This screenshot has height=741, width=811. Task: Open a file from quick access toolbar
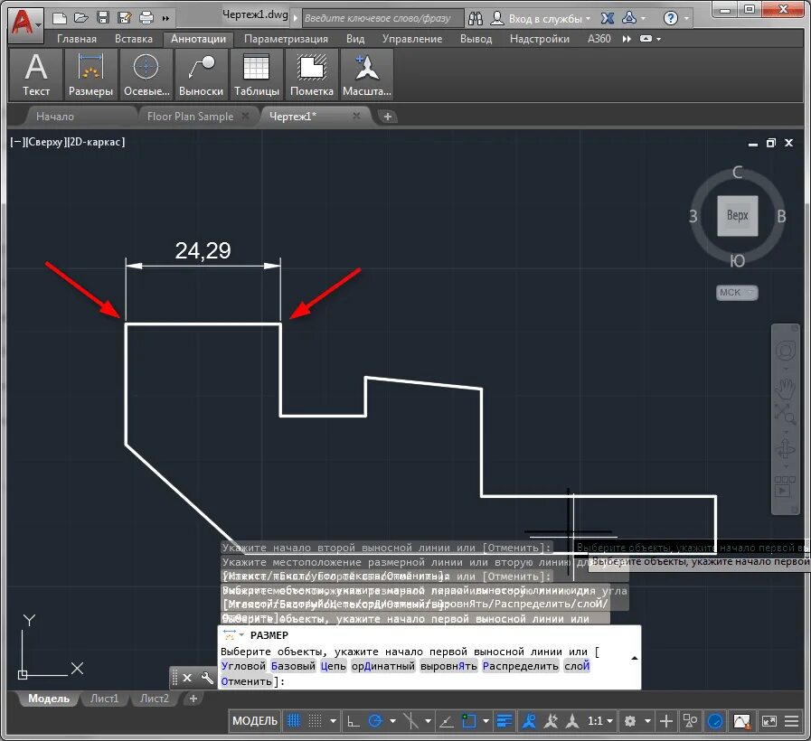click(x=80, y=19)
